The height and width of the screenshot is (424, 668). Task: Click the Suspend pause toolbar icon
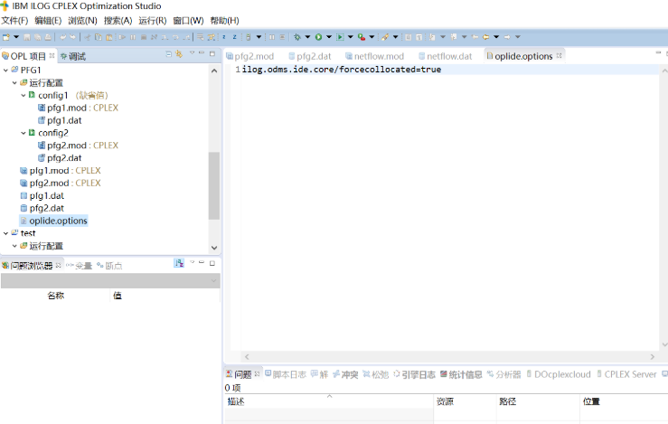133,37
